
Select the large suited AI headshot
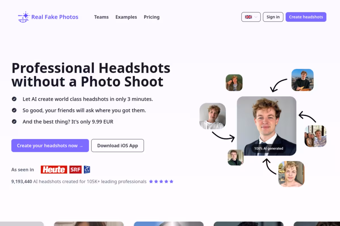pos(267,126)
